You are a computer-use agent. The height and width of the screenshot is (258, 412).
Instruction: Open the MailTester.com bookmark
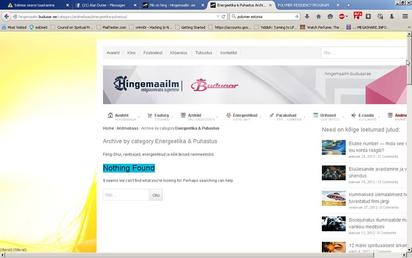tap(112, 27)
